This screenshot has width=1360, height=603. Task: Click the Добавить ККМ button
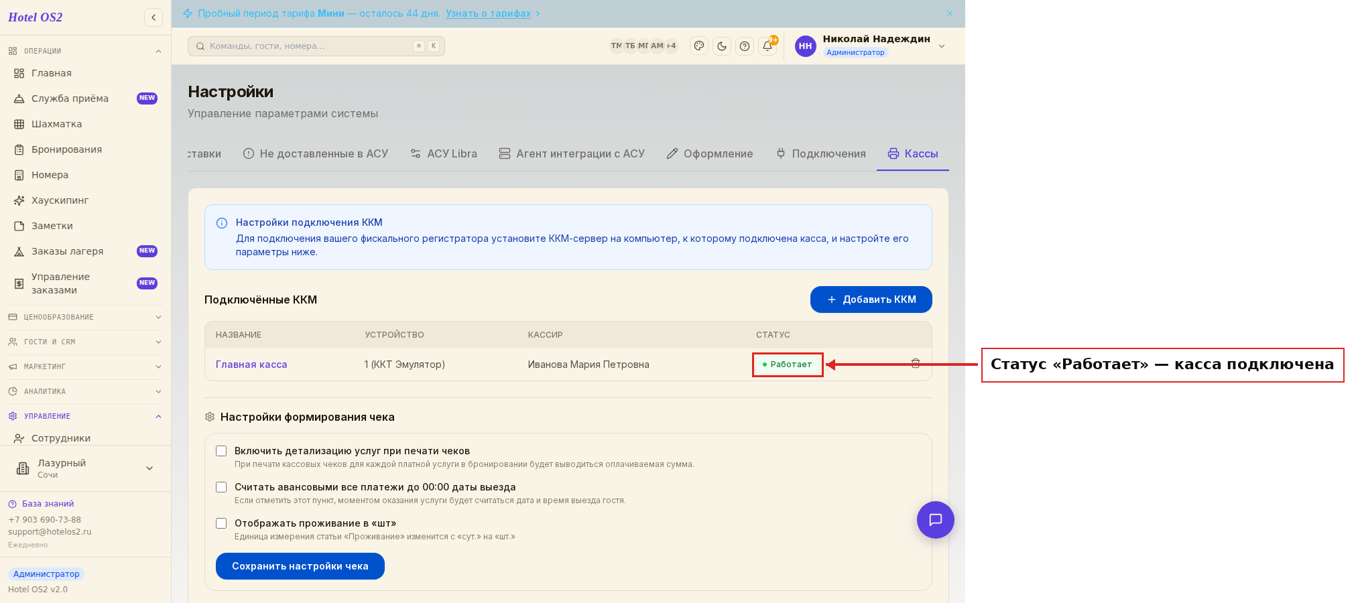point(871,299)
